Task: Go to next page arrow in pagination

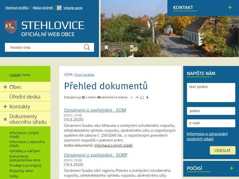Action: coord(148,97)
